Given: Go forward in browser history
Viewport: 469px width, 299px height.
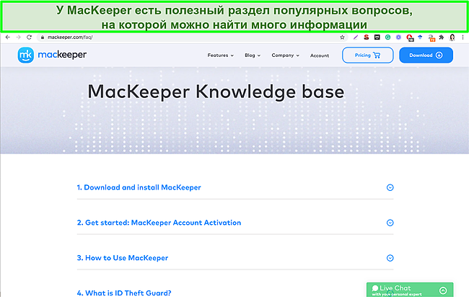Looking at the screenshot, I should tap(18, 37).
